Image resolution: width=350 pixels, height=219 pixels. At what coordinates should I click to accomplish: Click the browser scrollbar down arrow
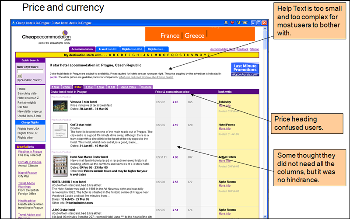(265, 216)
